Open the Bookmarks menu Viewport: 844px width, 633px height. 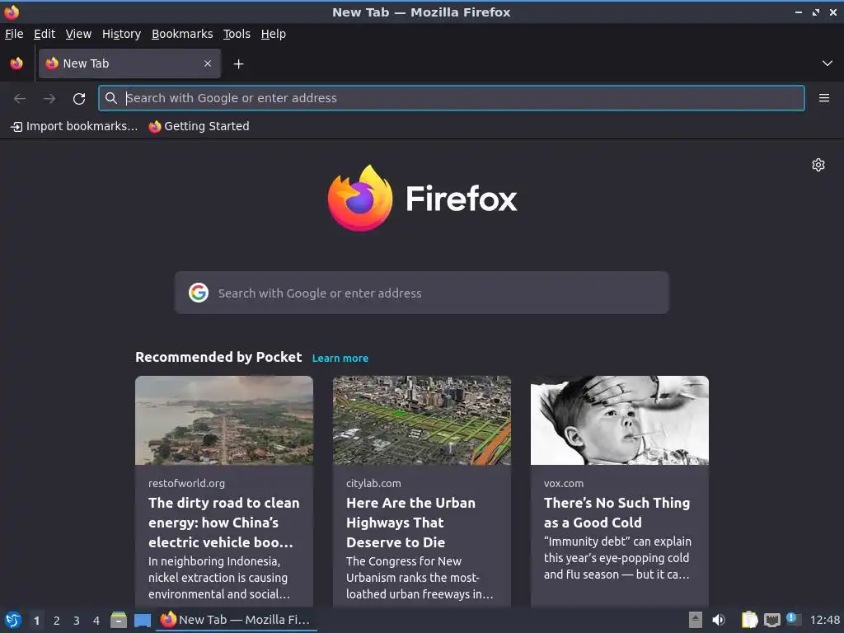[x=182, y=34]
